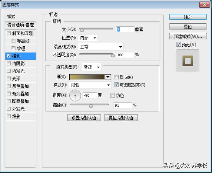Click the 复位 button

pos(188,26)
